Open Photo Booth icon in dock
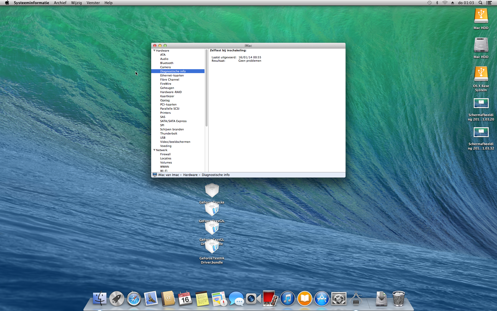Viewport: 497px width, 311px height. pos(271,299)
